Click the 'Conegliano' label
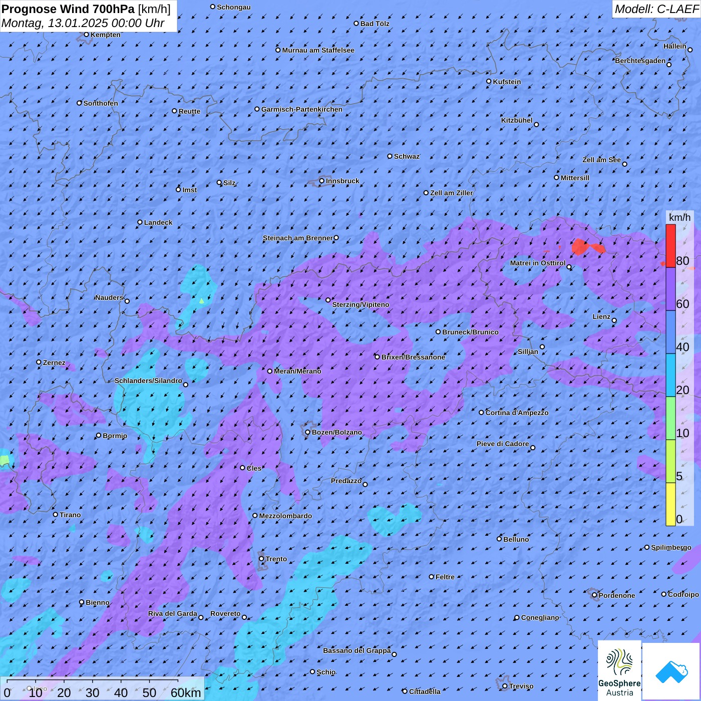Image resolution: width=701 pixels, height=701 pixels. 540,617
